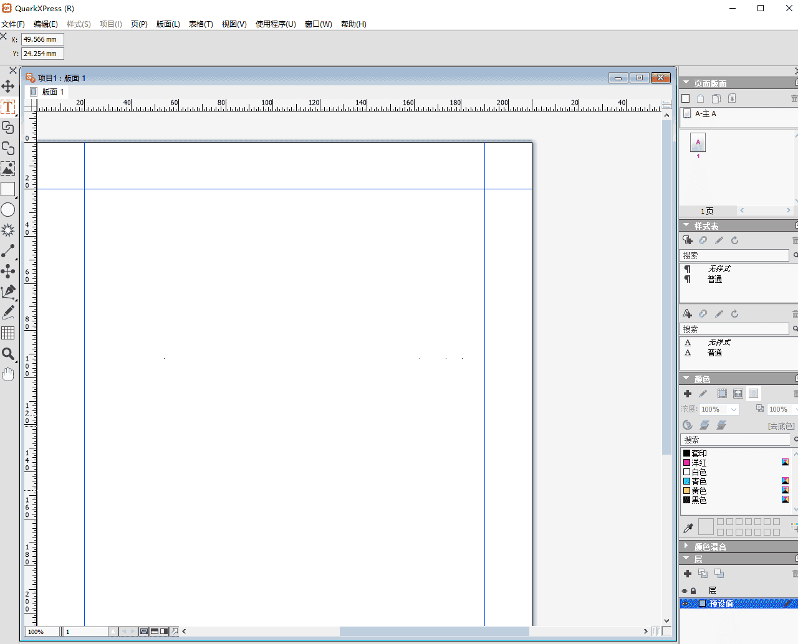Select the Composition Zones tool
The width and height of the screenshot is (798, 644).
[8, 271]
